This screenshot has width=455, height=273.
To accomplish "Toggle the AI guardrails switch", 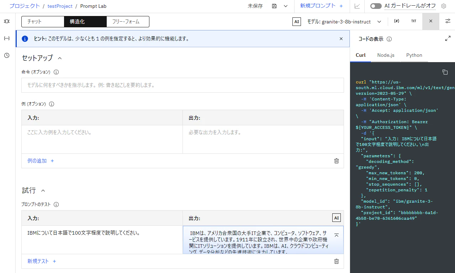I will click(x=376, y=6).
